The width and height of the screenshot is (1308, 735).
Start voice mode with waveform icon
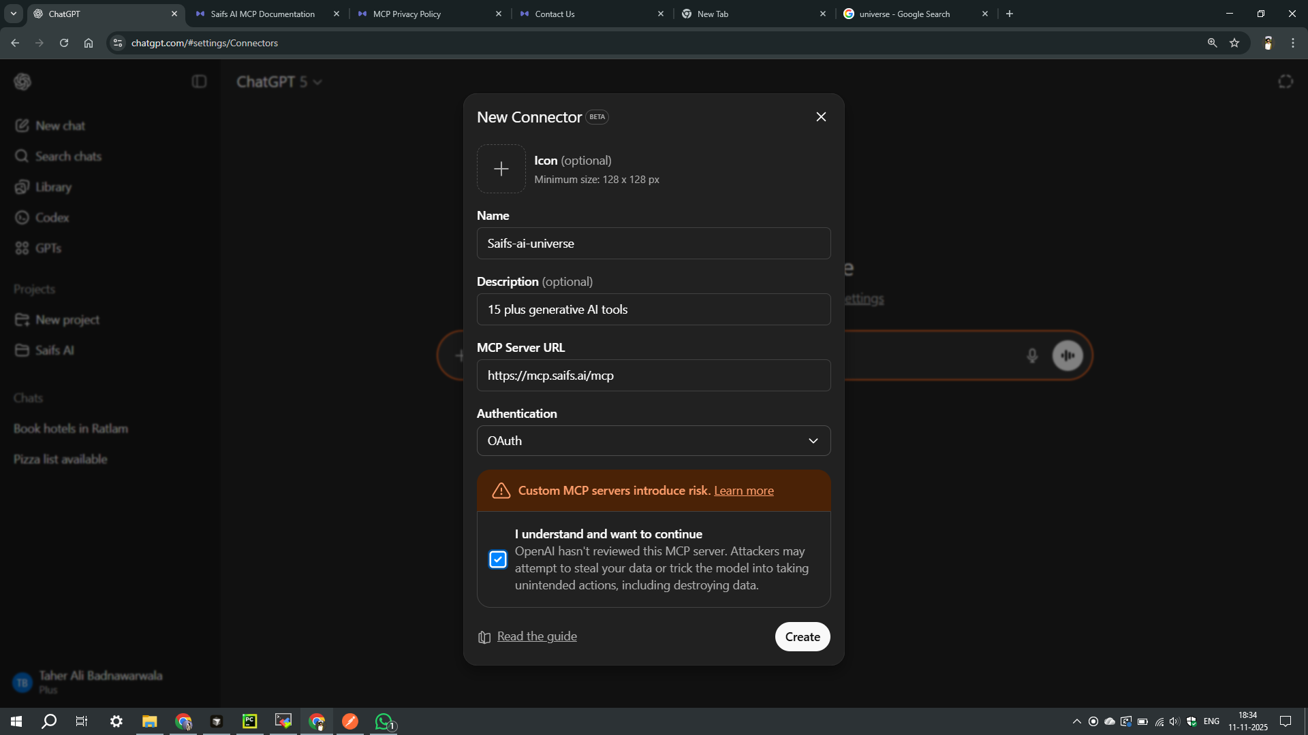tap(1068, 355)
